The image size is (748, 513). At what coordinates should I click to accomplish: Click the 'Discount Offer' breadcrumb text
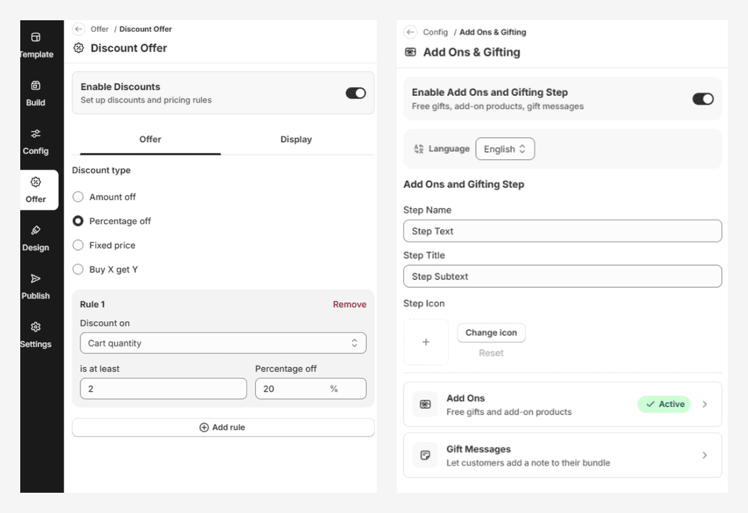[146, 29]
